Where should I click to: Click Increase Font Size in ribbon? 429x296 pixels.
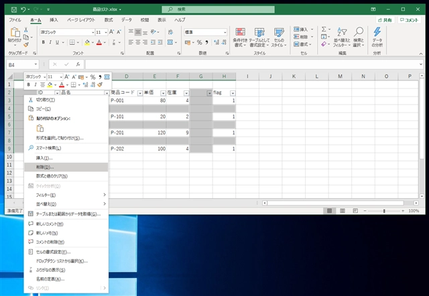click(112, 32)
